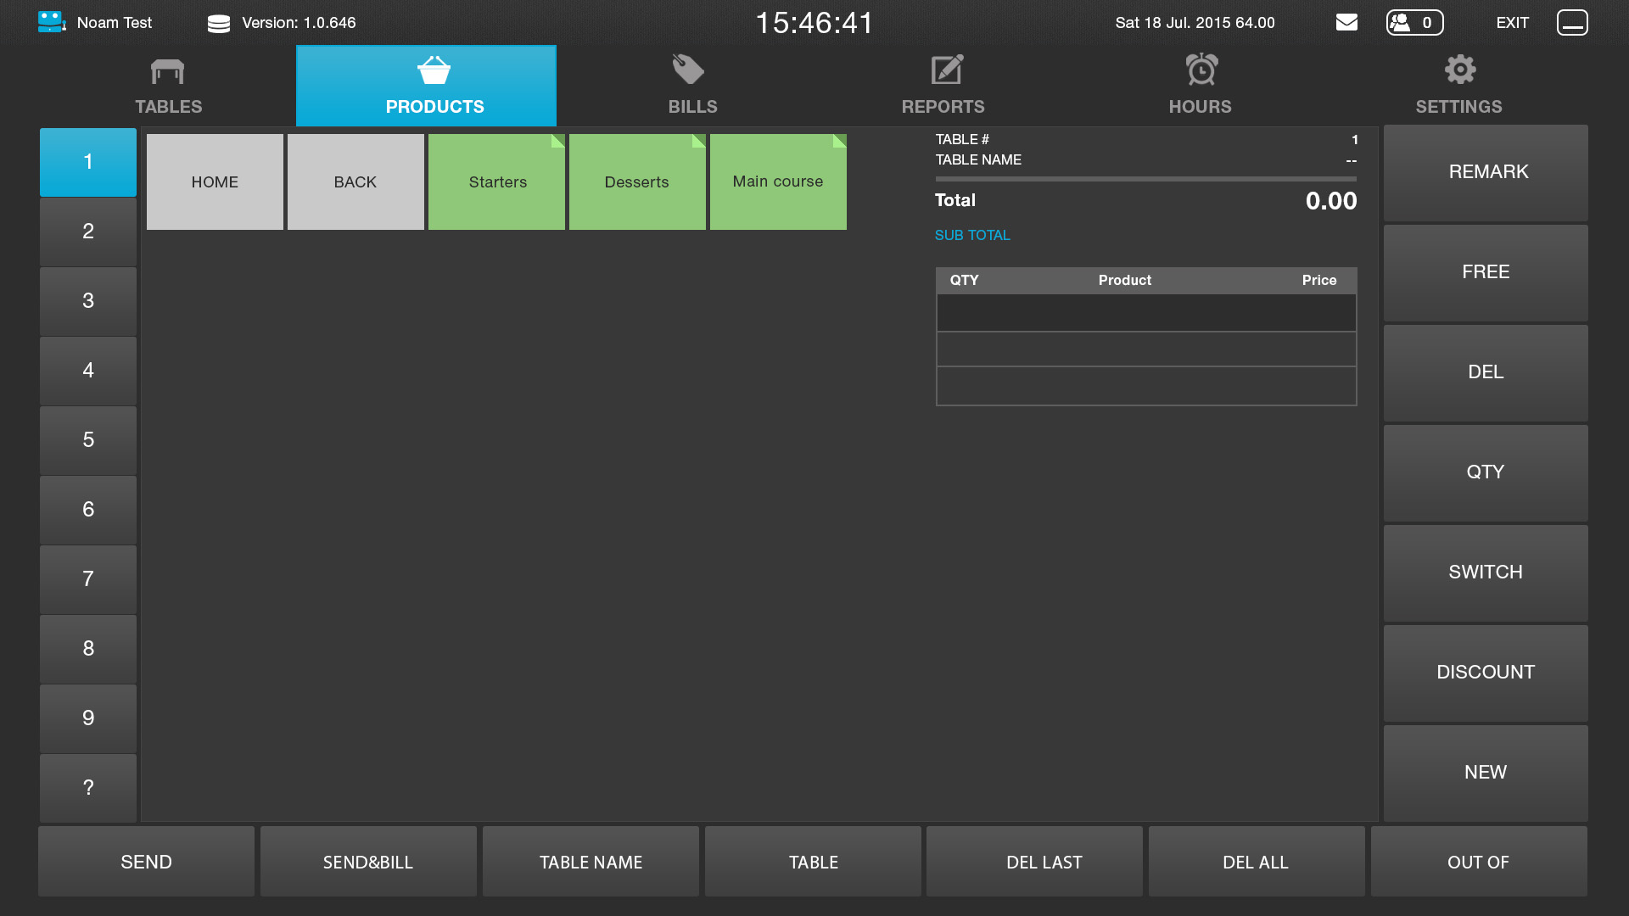Click the minimize window icon at top right

tap(1571, 23)
